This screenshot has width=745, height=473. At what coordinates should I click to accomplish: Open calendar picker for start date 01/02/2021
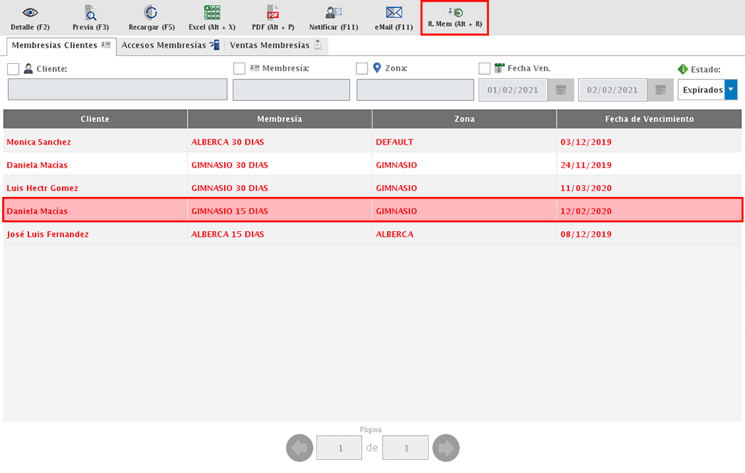click(x=560, y=90)
